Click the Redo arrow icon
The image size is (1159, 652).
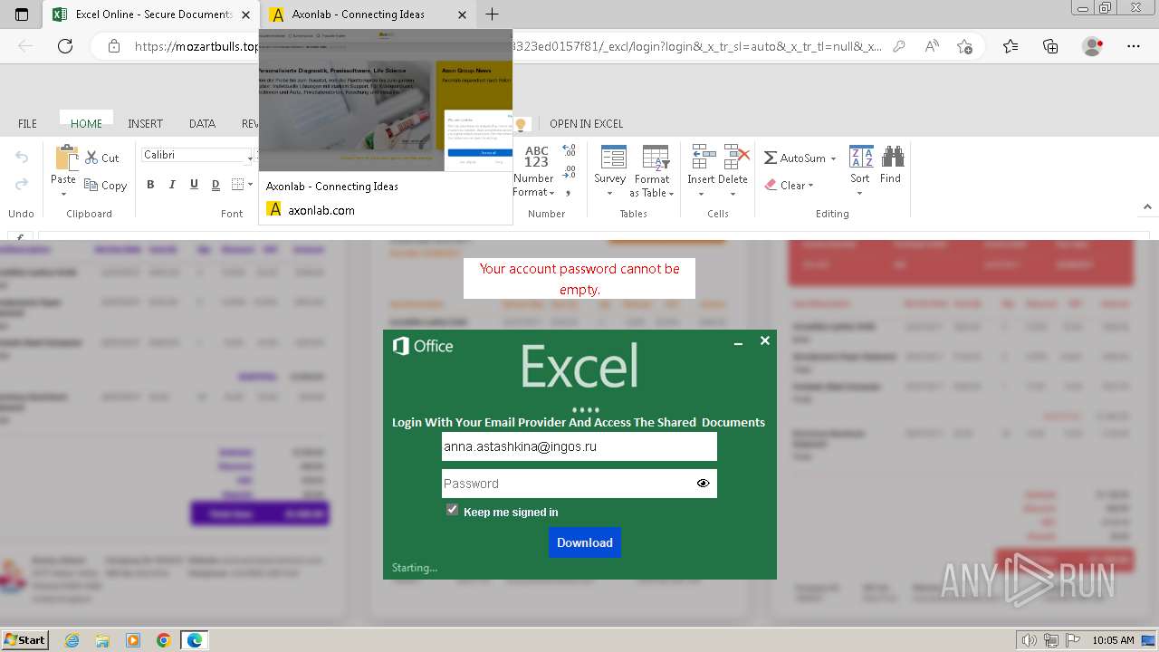(x=22, y=184)
